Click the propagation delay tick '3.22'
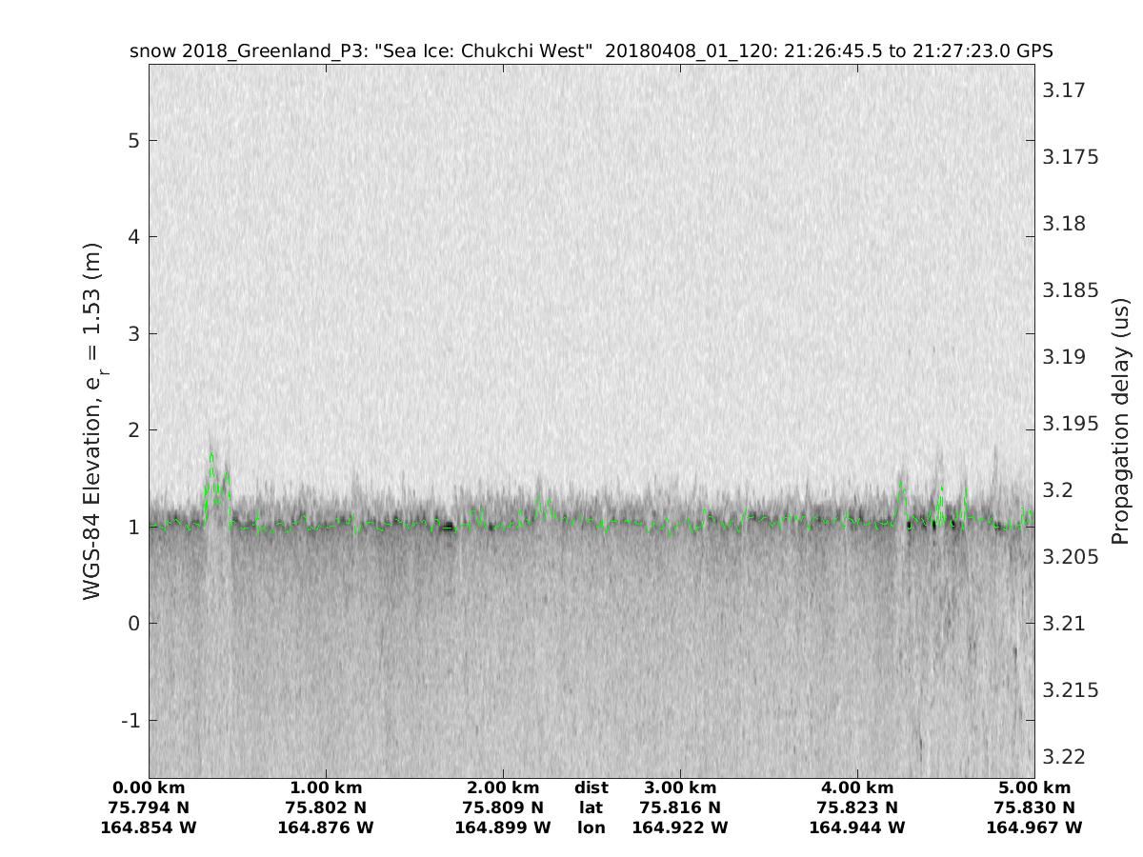The image size is (1143, 857). click(1064, 757)
